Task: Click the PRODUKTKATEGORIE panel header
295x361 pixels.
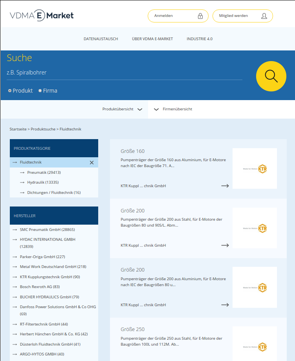Action: (54, 148)
